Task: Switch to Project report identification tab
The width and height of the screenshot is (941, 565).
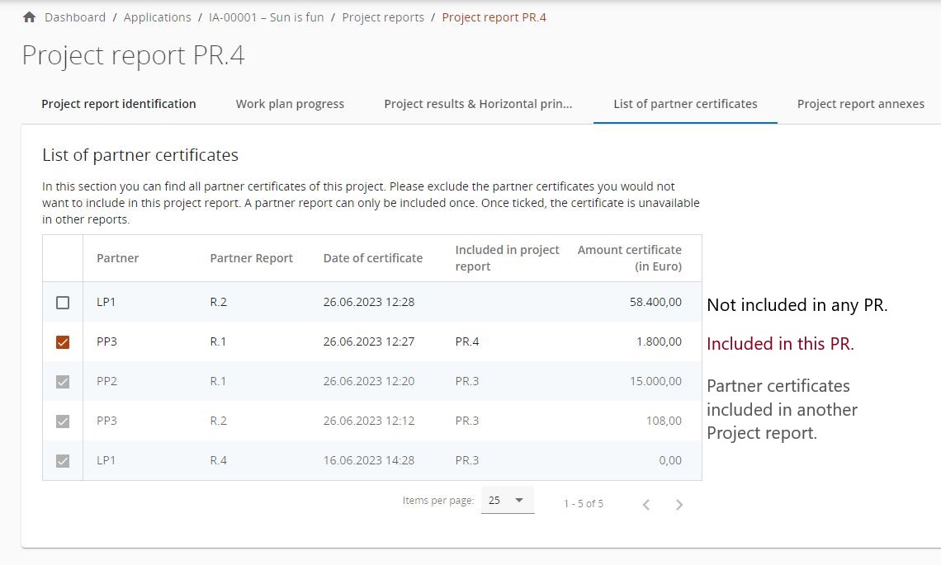Action: tap(119, 104)
